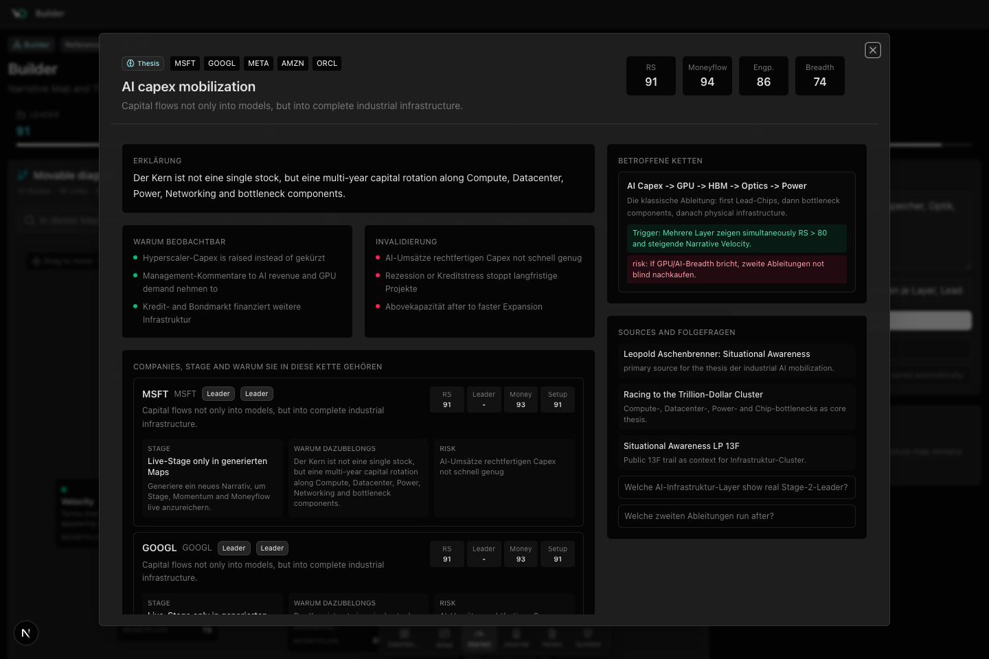Click 'Hyperscaler-Capex is raised instead of gekürzt' bullet
The height and width of the screenshot is (659, 989).
(234, 258)
